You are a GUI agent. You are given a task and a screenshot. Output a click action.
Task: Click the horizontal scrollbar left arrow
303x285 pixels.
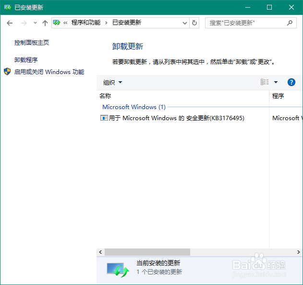tap(100, 252)
